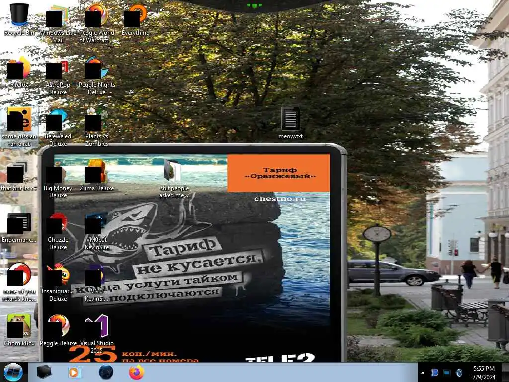Click the Plants vs Zombies icon
This screenshot has width=509, height=382.
[97, 128]
